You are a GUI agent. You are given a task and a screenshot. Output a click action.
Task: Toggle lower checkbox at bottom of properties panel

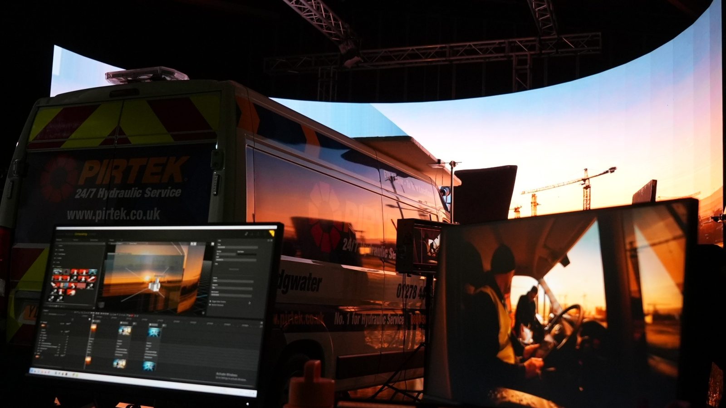click(x=211, y=306)
